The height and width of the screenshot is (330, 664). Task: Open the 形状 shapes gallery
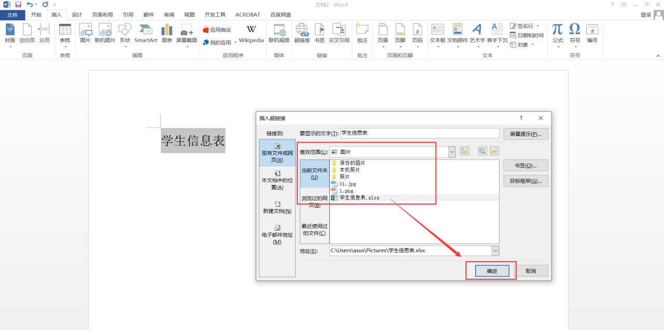tap(125, 35)
